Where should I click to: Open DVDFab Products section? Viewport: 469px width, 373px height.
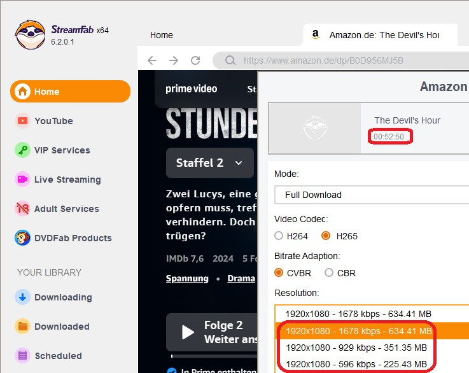click(x=73, y=238)
